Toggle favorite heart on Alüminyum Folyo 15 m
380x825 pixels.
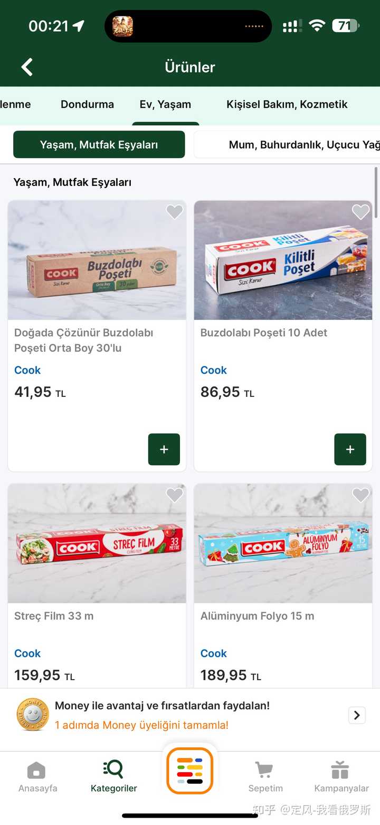click(360, 495)
